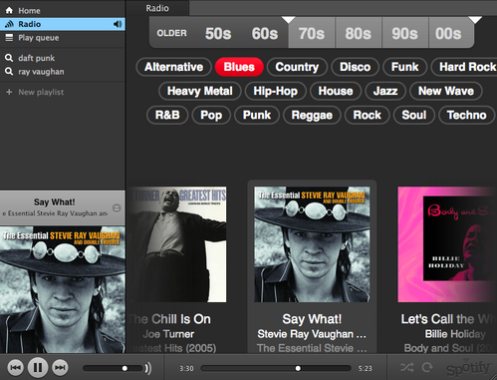Grab the left decade range marker
This screenshot has width=497, height=380.
point(288,20)
